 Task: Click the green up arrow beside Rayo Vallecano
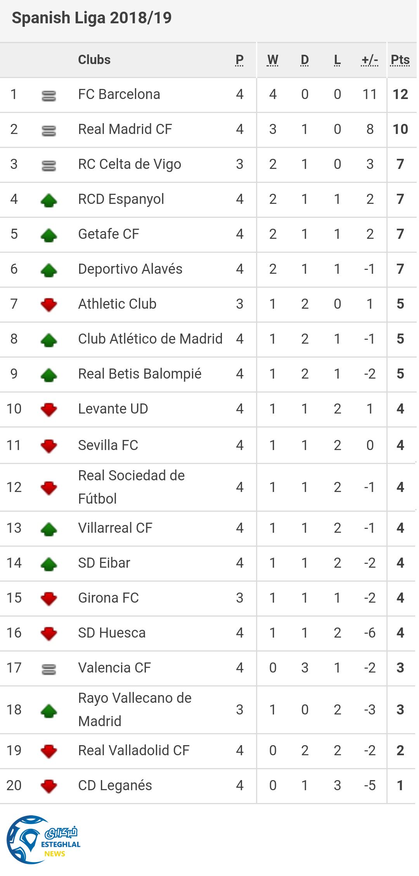(49, 711)
